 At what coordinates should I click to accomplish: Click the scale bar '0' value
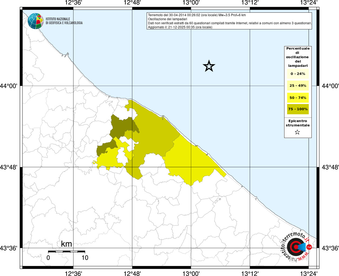point(48,258)
